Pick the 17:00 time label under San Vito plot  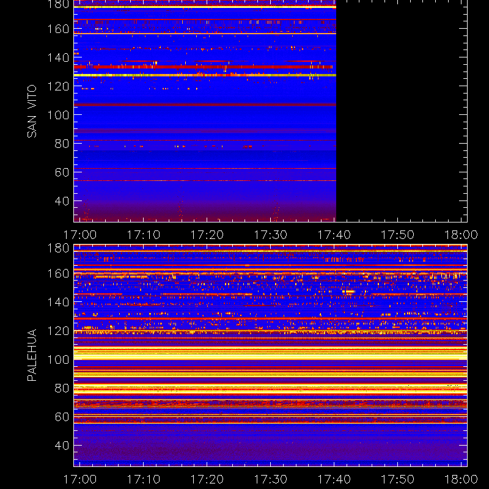[80, 235]
